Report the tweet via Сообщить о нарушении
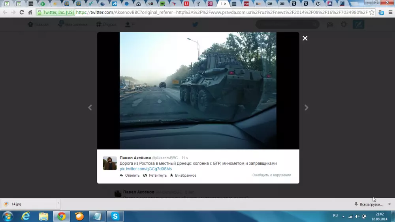395x222 pixels. pyautogui.click(x=272, y=175)
